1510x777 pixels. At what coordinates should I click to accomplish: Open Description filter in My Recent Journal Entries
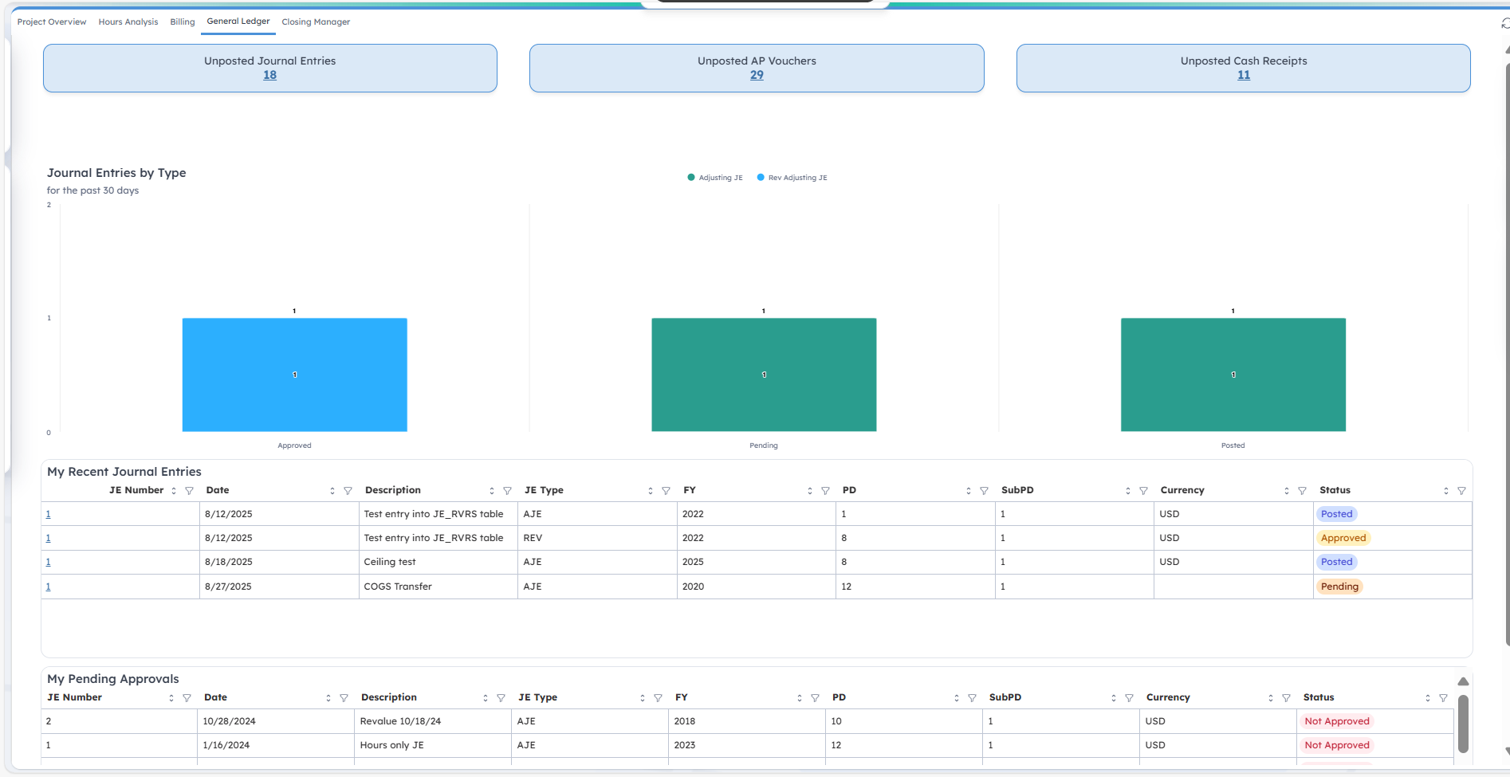507,491
